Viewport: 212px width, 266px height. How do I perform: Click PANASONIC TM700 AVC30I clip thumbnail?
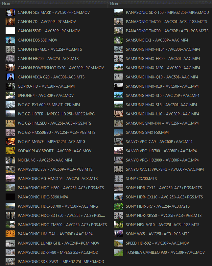coord(118,22)
